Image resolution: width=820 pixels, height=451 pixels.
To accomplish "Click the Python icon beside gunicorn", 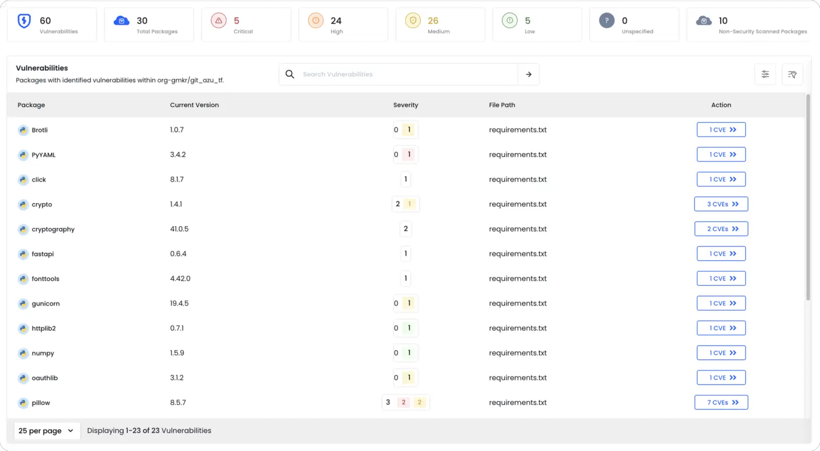I will 23,304.
